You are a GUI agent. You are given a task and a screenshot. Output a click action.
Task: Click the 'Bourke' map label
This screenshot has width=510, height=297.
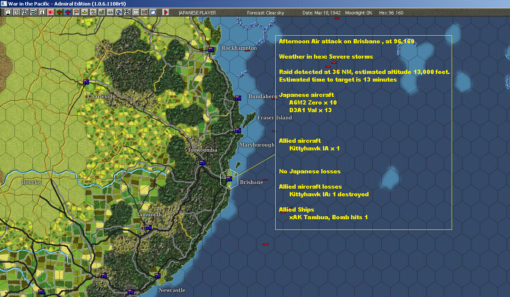31,182
